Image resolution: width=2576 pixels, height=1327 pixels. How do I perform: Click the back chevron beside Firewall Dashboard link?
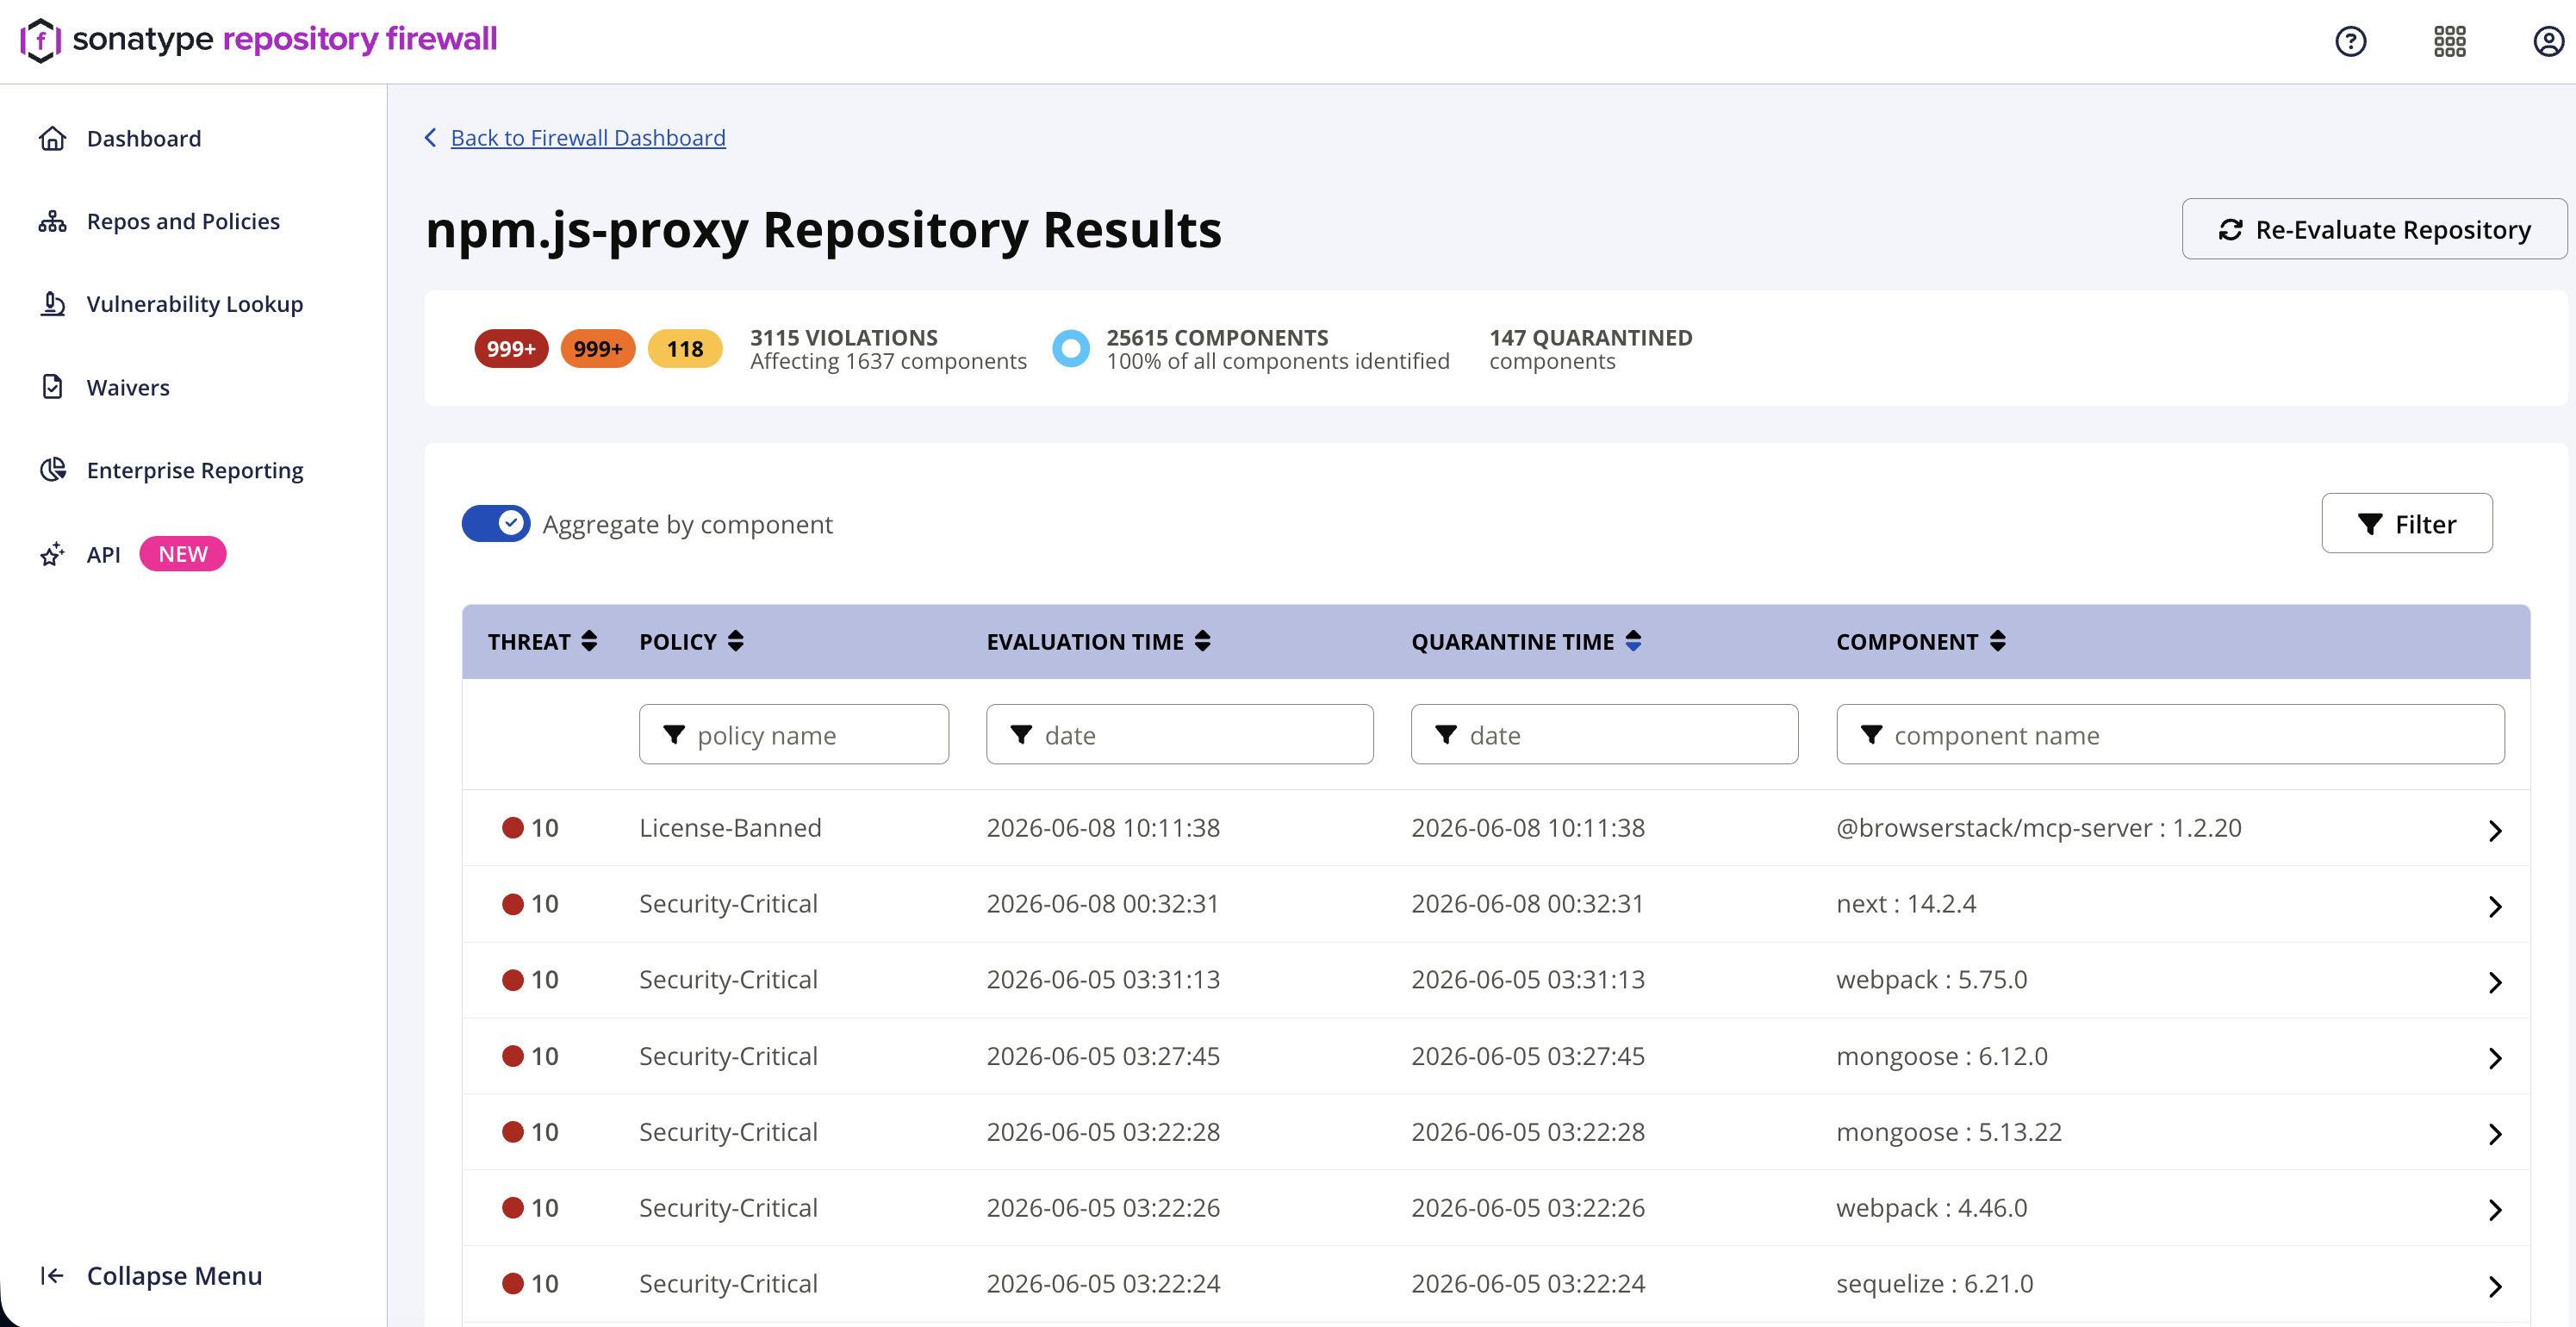tap(431, 138)
